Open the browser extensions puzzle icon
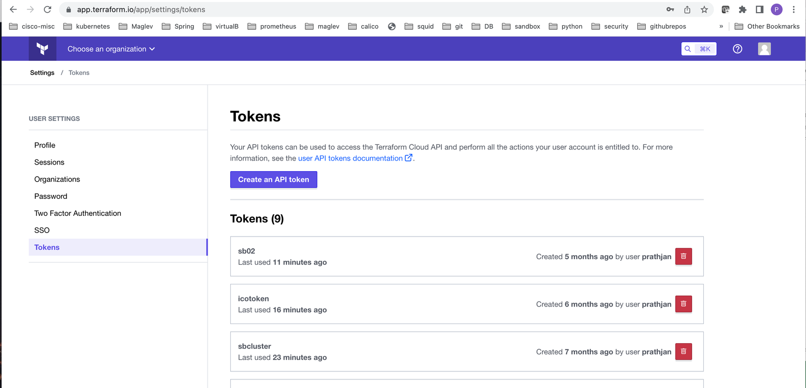 743,10
